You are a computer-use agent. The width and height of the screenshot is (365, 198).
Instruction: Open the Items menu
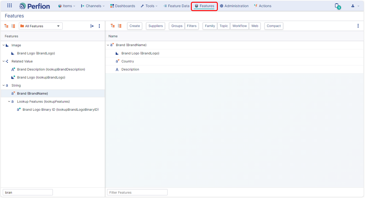pyautogui.click(x=66, y=6)
